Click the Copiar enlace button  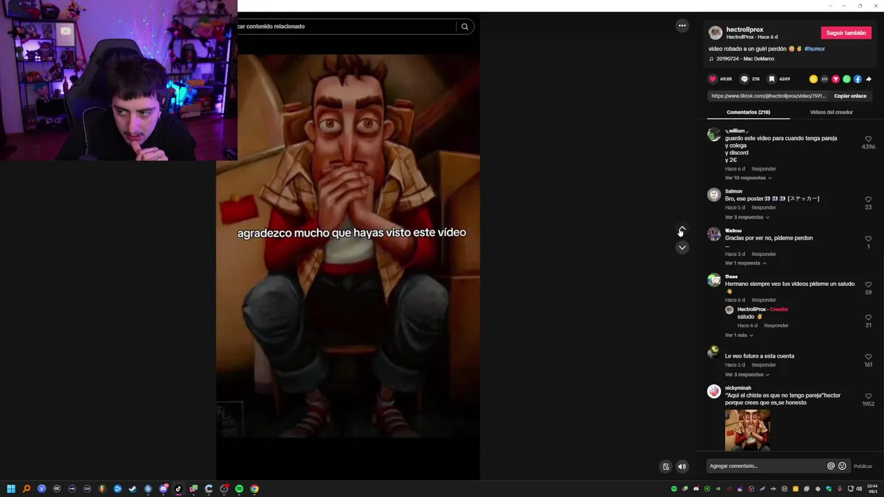click(850, 96)
